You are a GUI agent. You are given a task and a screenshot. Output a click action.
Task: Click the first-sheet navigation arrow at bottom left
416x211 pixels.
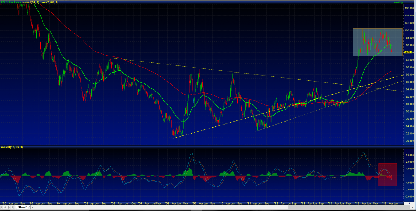click(x=2, y=207)
